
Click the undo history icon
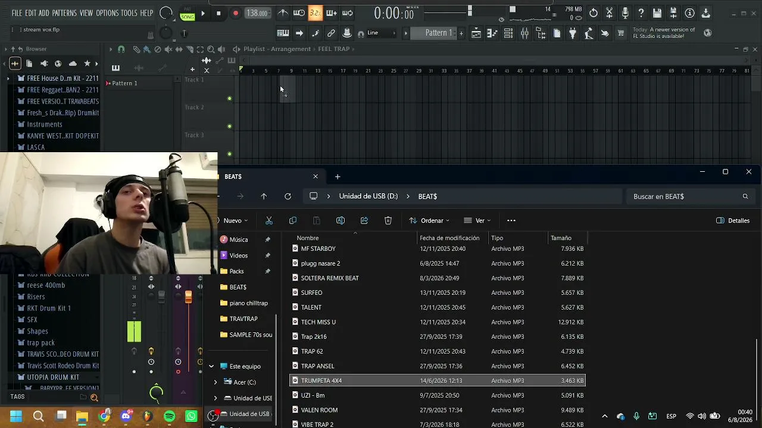pos(594,13)
